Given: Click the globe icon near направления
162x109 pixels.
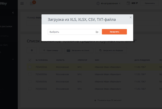Looking at the screenshot, I should point(98,3).
